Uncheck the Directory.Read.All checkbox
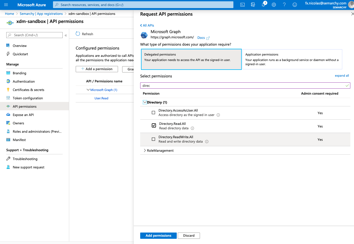The image size is (354, 244). pos(154,126)
